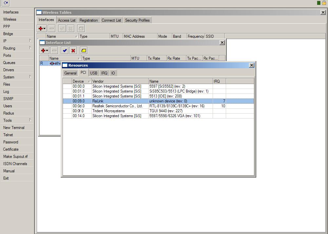Screen dimensions: 328x234
Task: Open Files from the sidebar menu
Action: coord(17,84)
